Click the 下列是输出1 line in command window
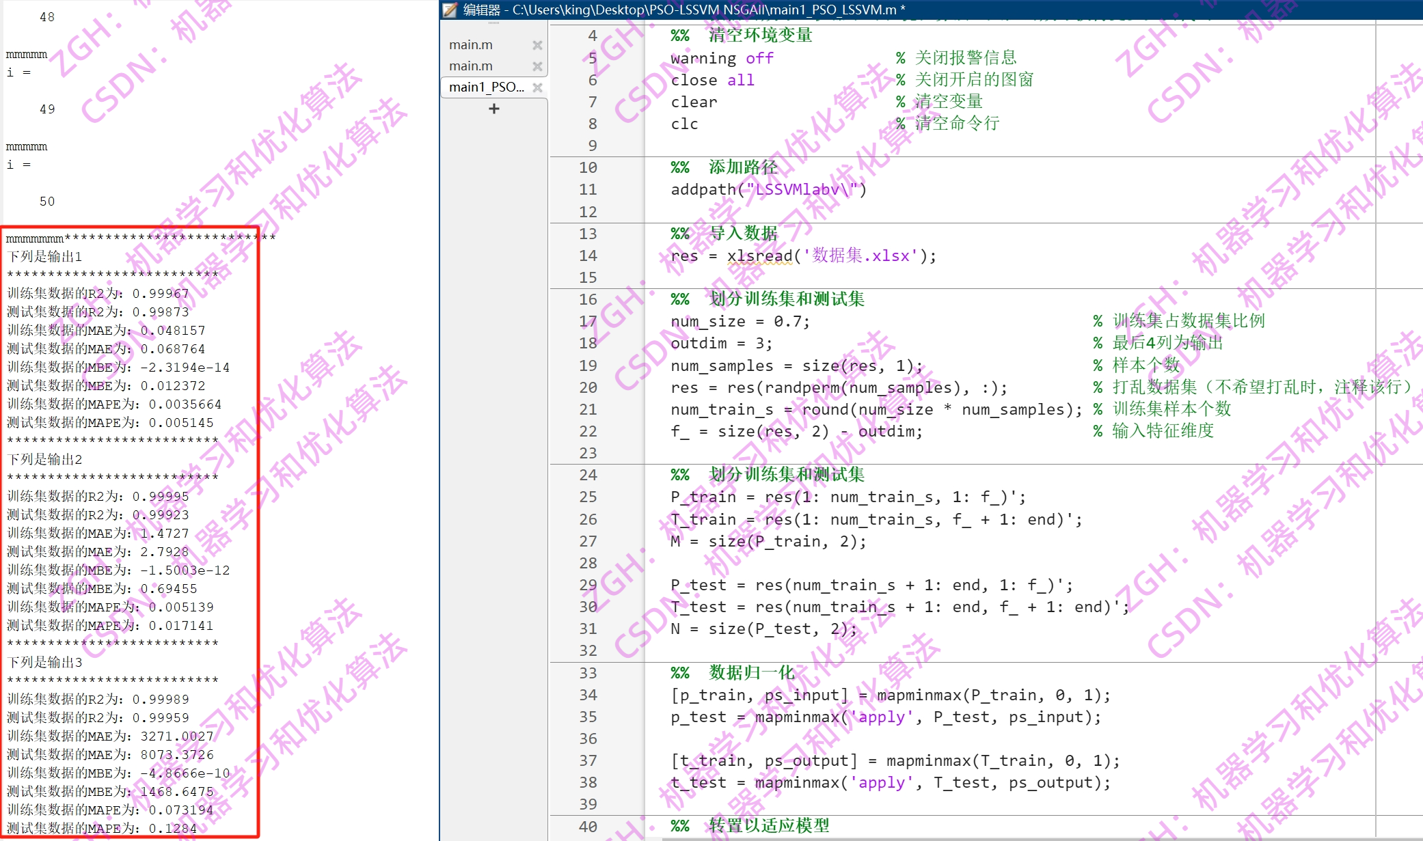This screenshot has height=841, width=1423. [x=44, y=257]
